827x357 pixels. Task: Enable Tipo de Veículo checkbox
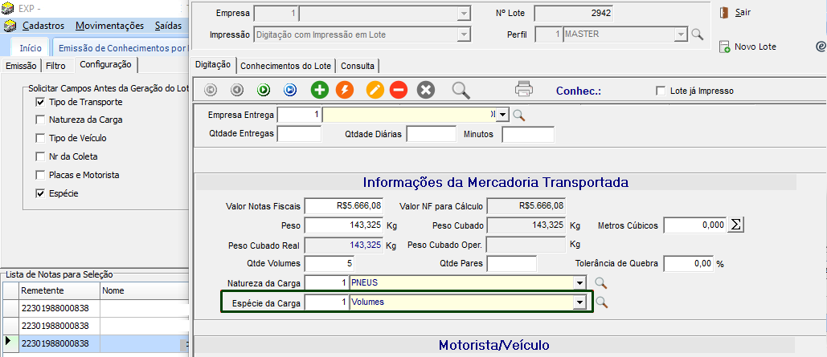pyautogui.click(x=40, y=138)
